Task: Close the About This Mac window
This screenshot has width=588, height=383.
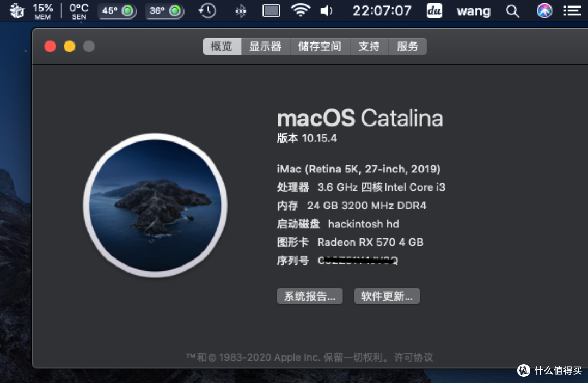Action: 50,46
